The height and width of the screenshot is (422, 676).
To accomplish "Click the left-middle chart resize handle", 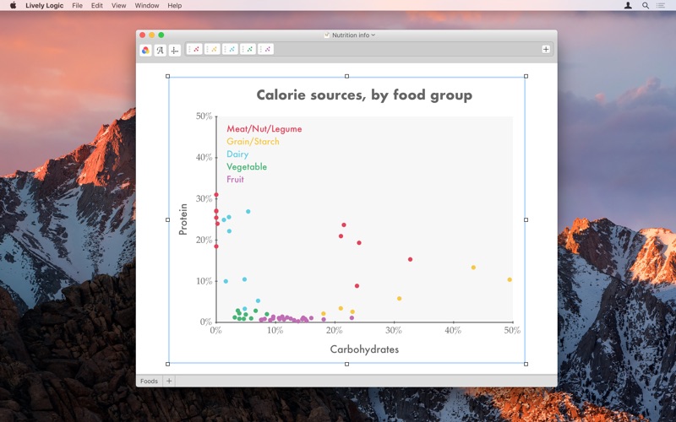I will [x=167, y=219].
